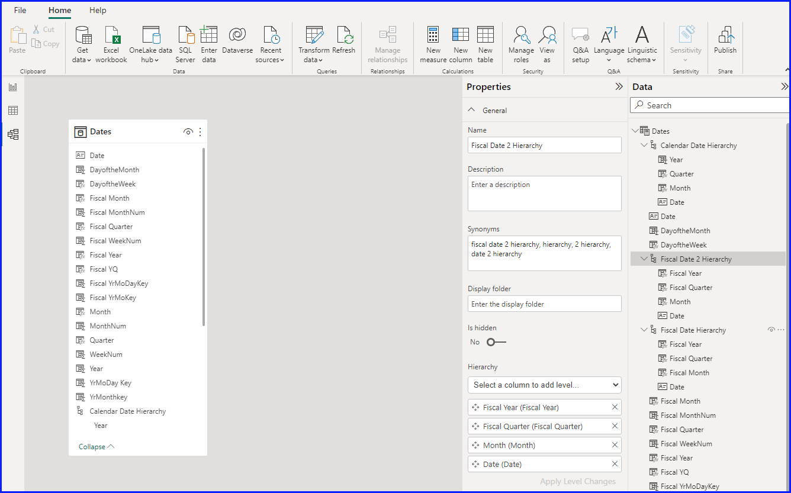Open Select a column to add level dropdown

point(545,385)
